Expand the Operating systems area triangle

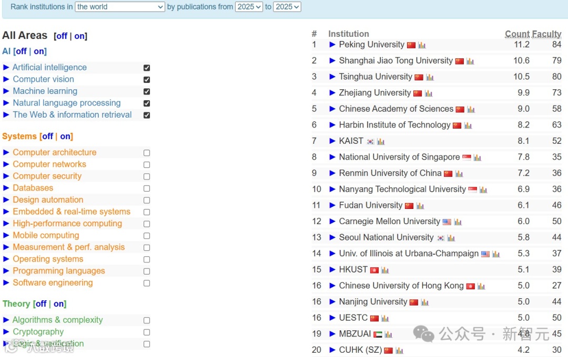(6, 259)
